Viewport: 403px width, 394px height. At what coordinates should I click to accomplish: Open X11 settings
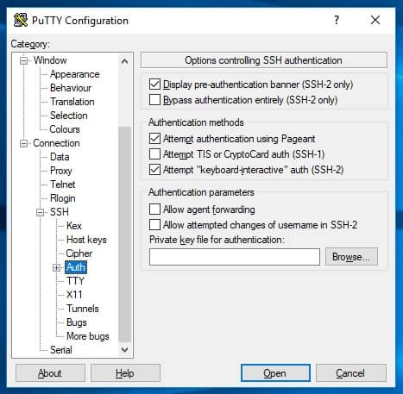pyautogui.click(x=74, y=295)
